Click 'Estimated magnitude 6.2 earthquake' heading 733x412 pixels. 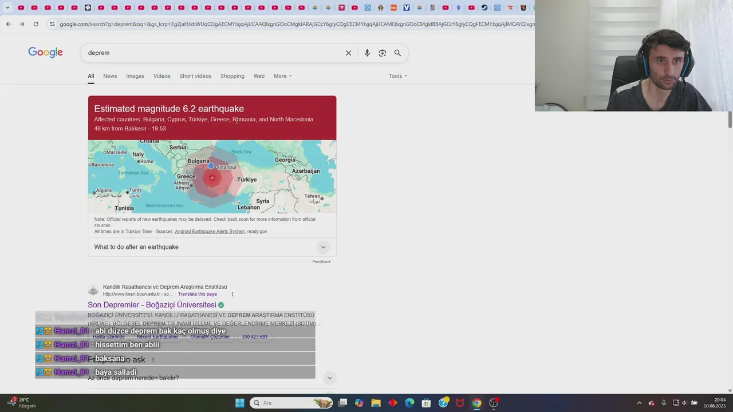click(x=169, y=109)
